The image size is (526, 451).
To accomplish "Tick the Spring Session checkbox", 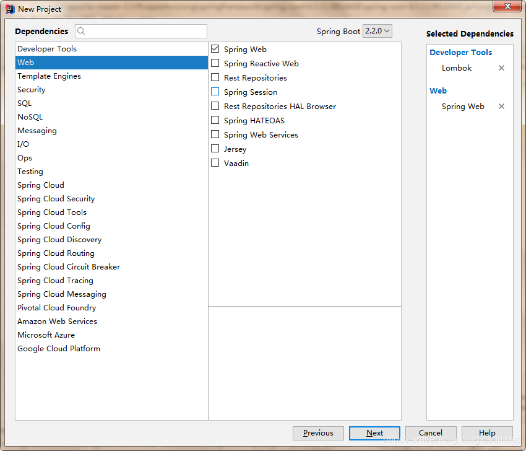I will point(215,92).
